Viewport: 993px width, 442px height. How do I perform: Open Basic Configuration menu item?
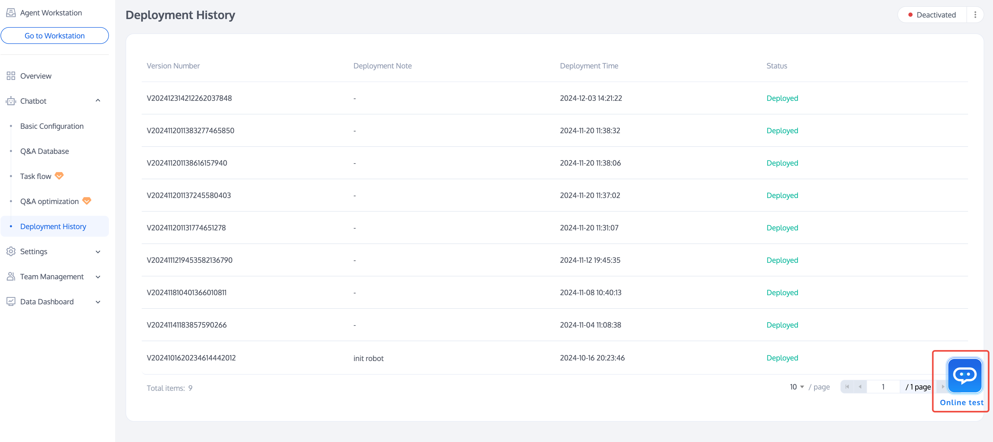coord(52,126)
